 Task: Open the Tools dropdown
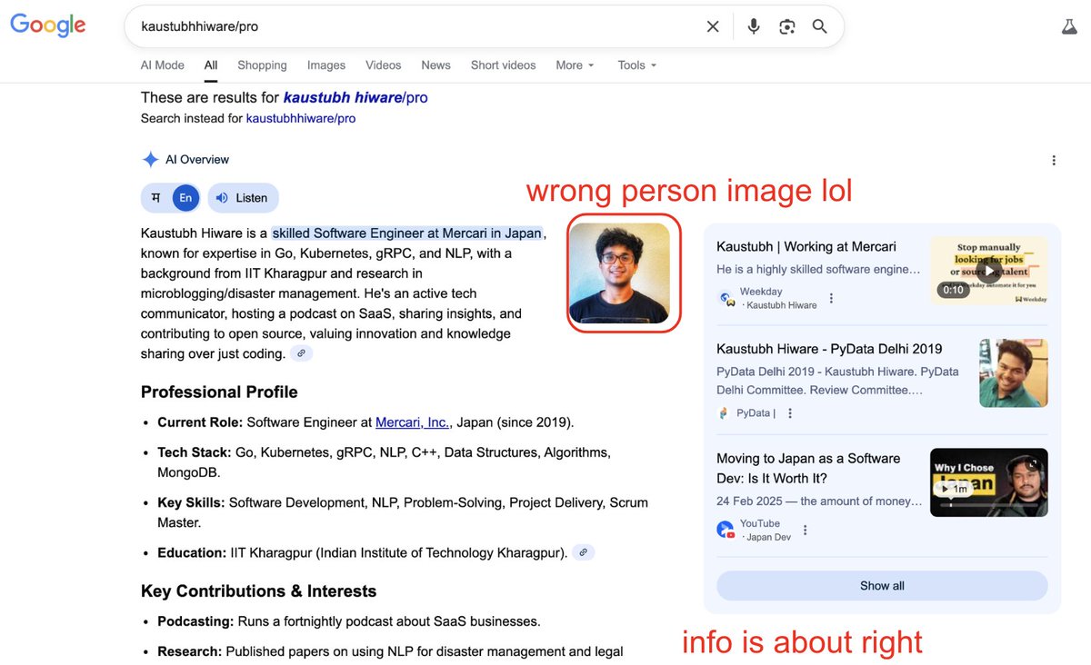(636, 65)
